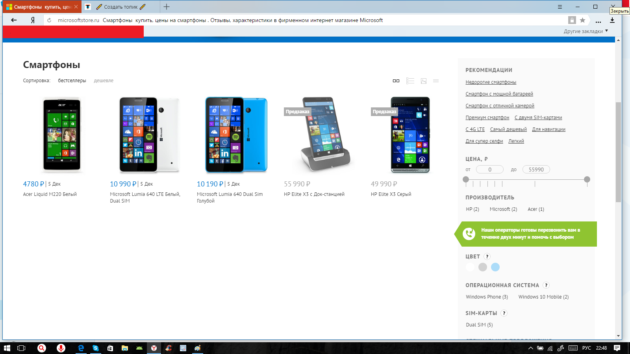This screenshot has width=630, height=354.
Task: Open 'Смартфон с мощной батареей' recommendation
Action: [x=499, y=94]
